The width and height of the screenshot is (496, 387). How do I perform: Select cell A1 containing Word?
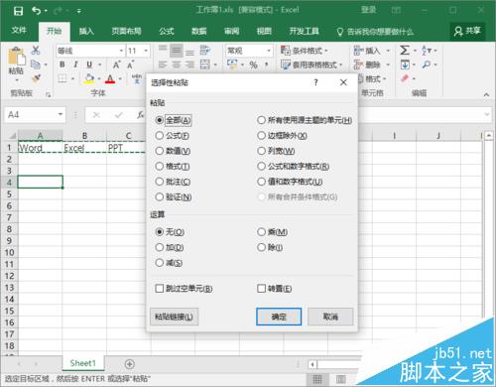pyautogui.click(x=40, y=148)
